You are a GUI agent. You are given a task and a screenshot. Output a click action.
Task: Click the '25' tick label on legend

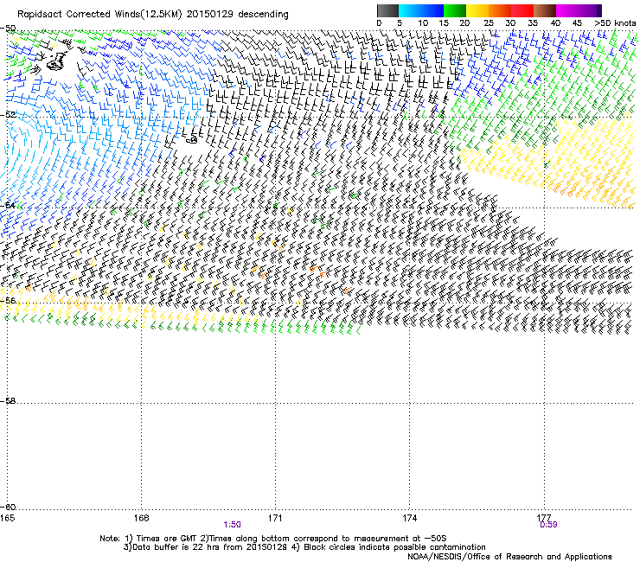click(x=489, y=23)
